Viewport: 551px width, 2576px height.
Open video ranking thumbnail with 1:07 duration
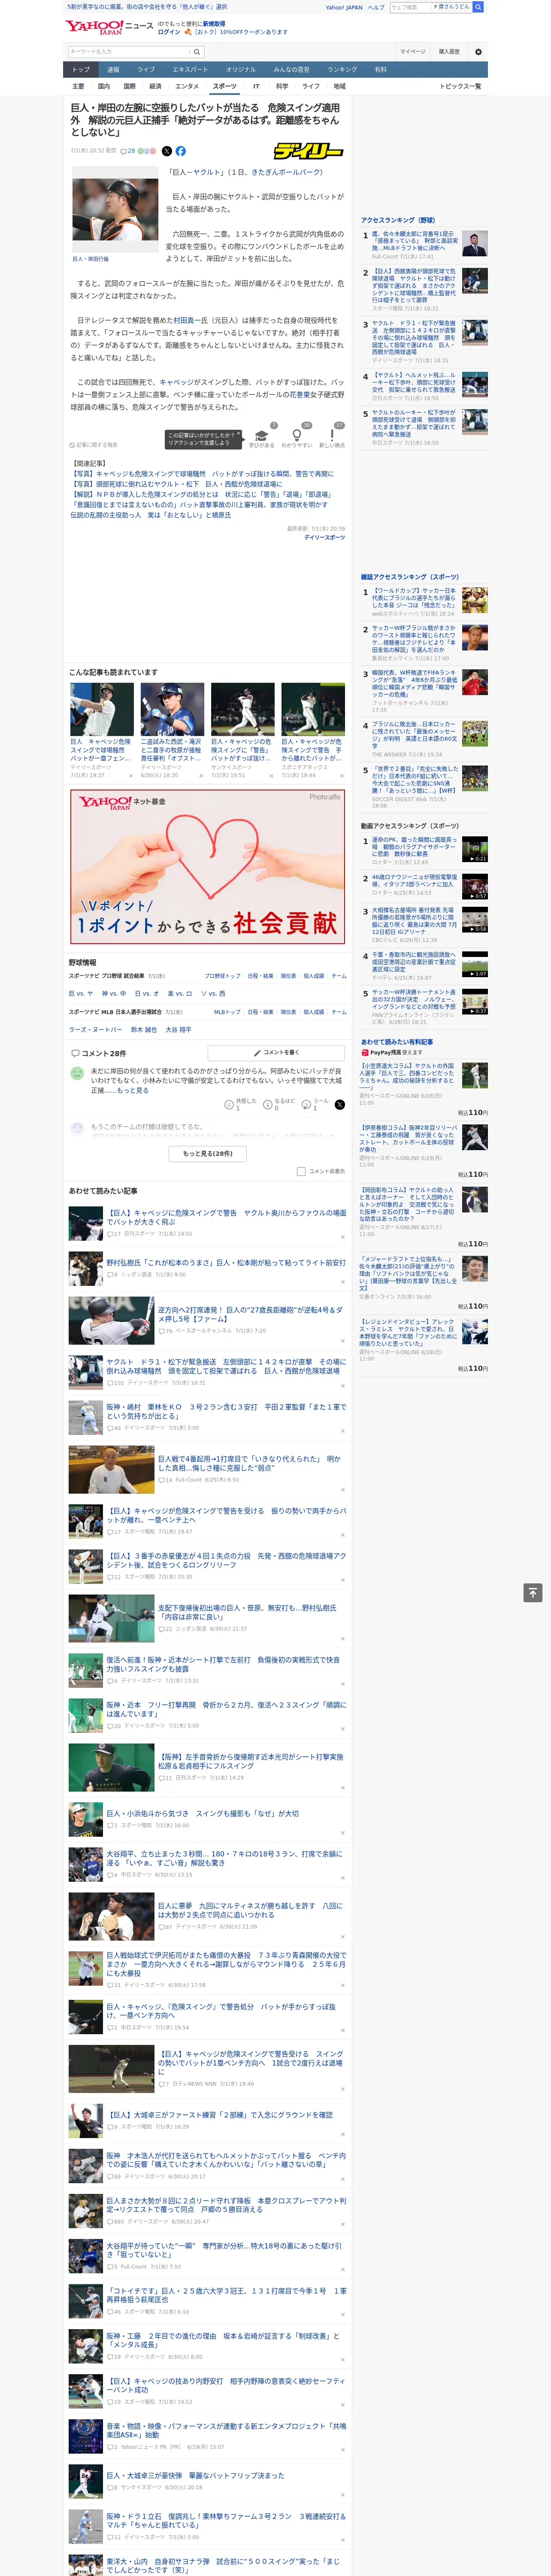pos(475,964)
